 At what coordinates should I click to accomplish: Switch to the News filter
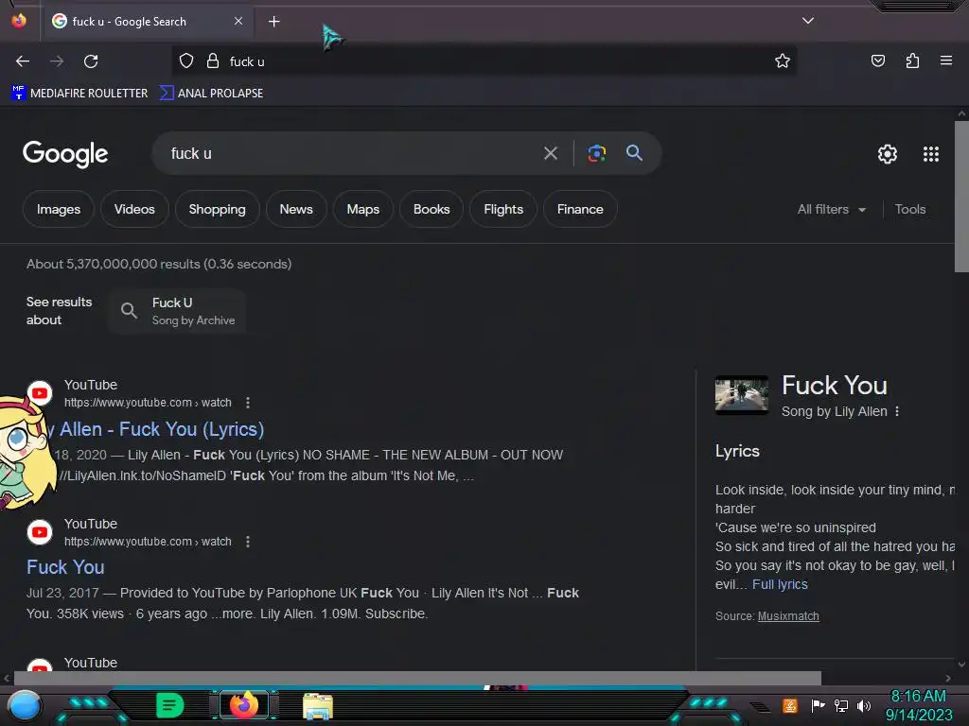pyautogui.click(x=296, y=209)
